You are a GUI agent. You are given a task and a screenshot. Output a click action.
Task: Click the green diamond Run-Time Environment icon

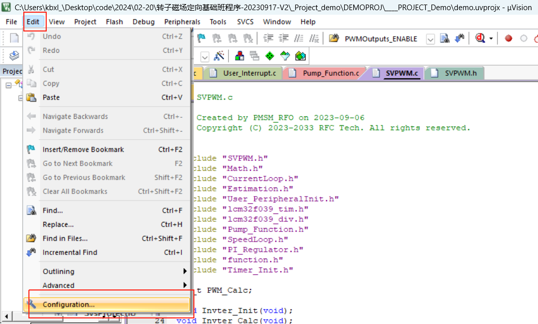pyautogui.click(x=270, y=56)
